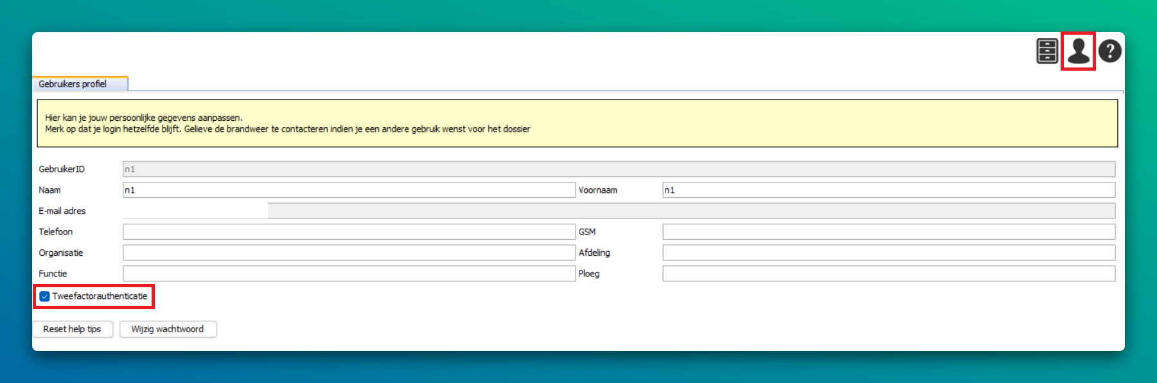
Task: Open the filing cabinet dossier icon
Action: tap(1047, 51)
